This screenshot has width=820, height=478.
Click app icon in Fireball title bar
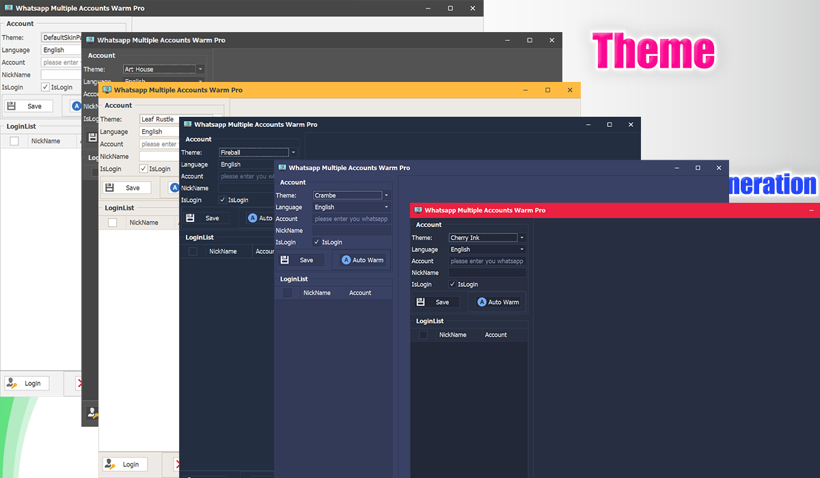click(187, 124)
